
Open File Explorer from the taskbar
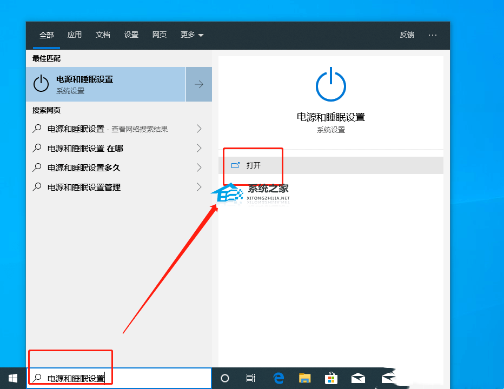(304, 378)
